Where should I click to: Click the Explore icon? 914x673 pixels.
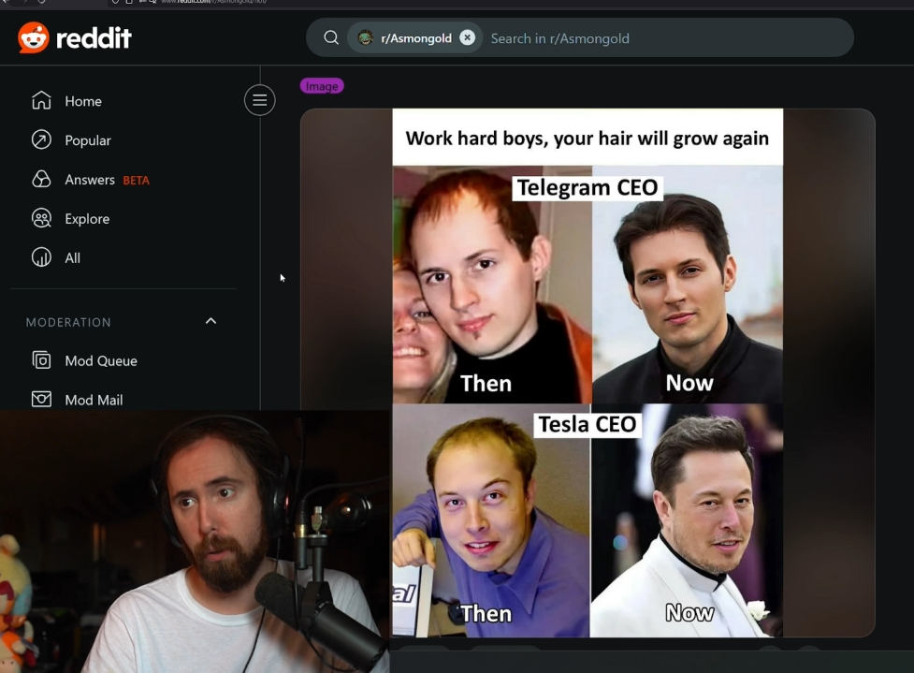41,218
